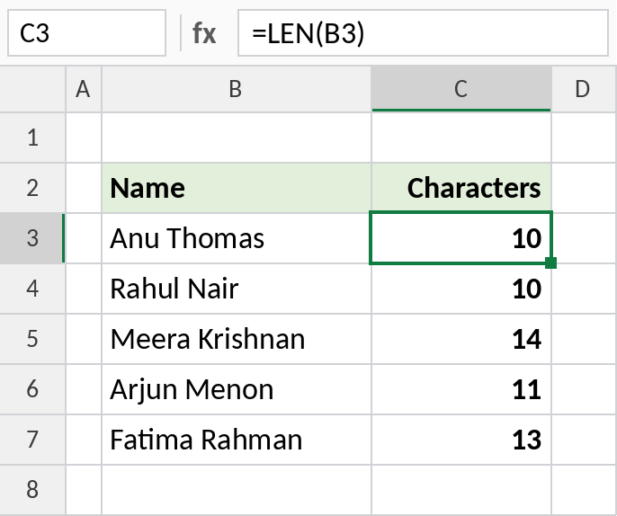Select the cell 'Rahul Nair'
This screenshot has width=617, height=516.
236,289
